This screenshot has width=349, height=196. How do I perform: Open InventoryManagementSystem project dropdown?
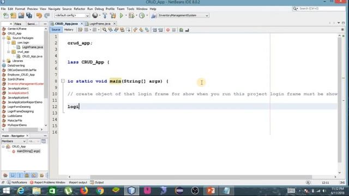tap(183, 15)
